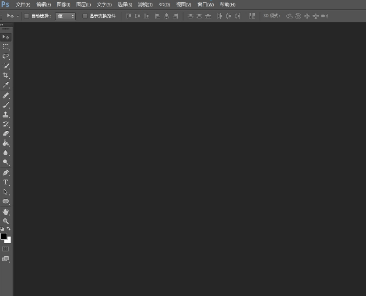This screenshot has height=296, width=366.
Task: Open the Move tool preset picker arrow
Action: click(18, 16)
